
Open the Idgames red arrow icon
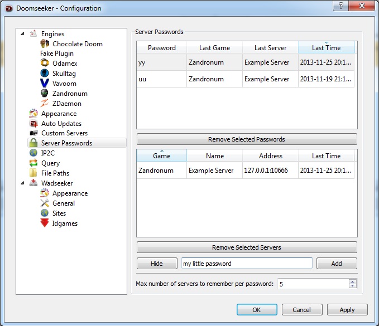(45, 223)
